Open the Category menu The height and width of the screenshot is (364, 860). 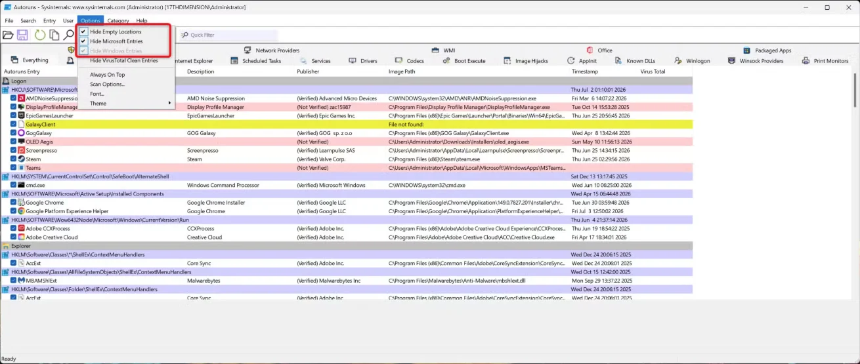pyautogui.click(x=118, y=21)
